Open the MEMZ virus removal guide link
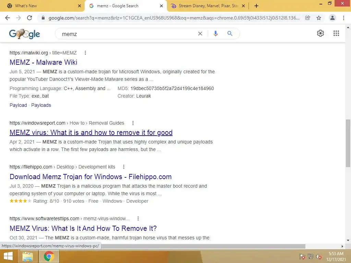The image size is (351, 263). coord(91,133)
